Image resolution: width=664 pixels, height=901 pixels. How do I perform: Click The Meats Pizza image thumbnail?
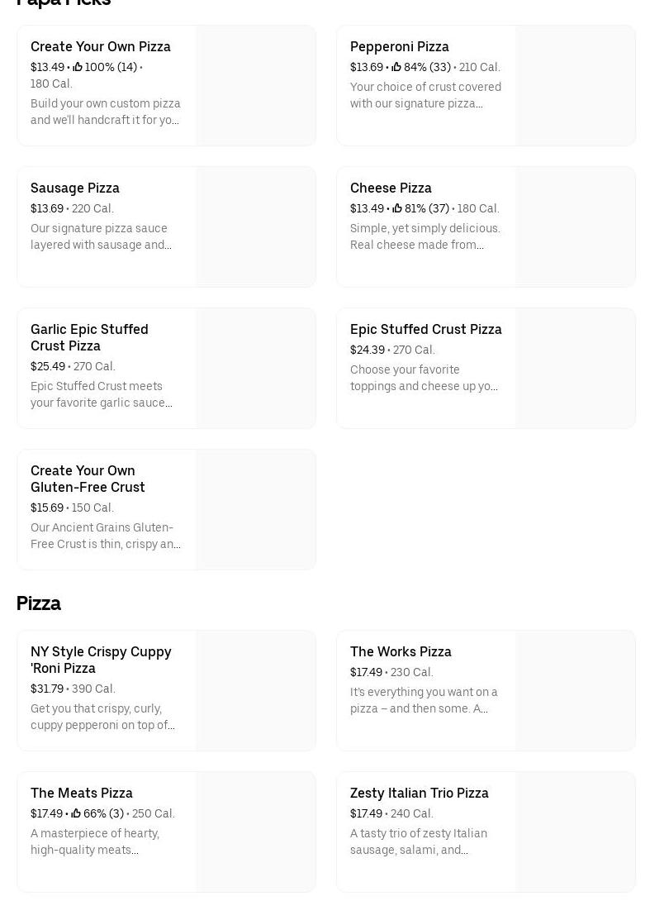(255, 832)
